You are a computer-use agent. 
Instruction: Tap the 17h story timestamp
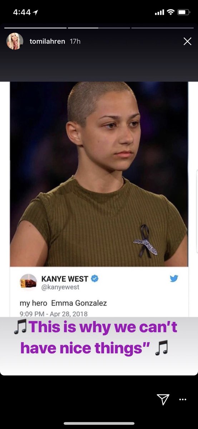(x=75, y=41)
